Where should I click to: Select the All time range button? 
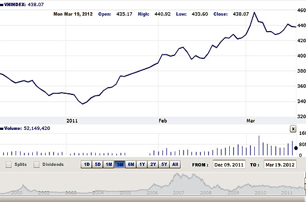[175, 165]
